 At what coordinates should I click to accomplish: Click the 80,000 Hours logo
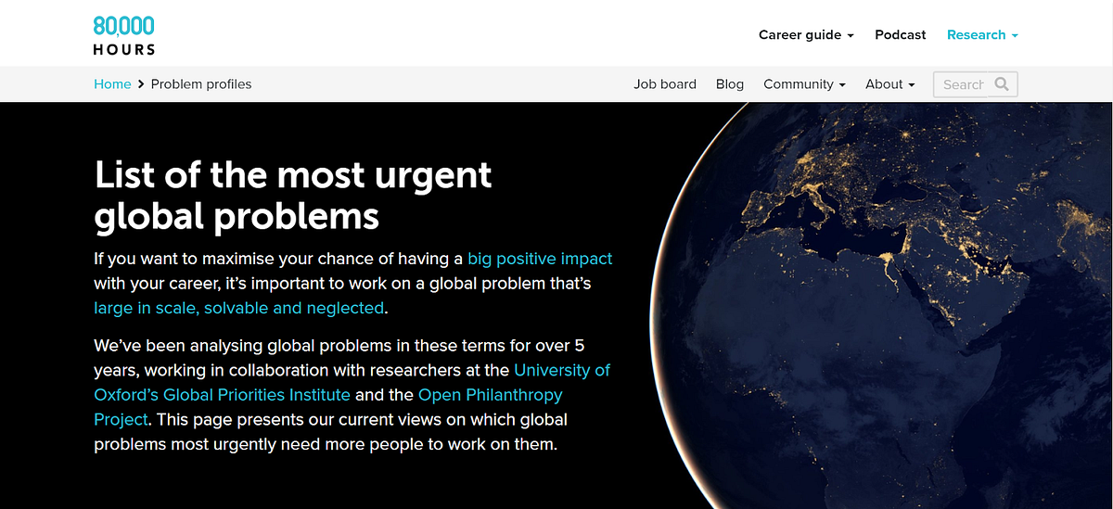(124, 34)
